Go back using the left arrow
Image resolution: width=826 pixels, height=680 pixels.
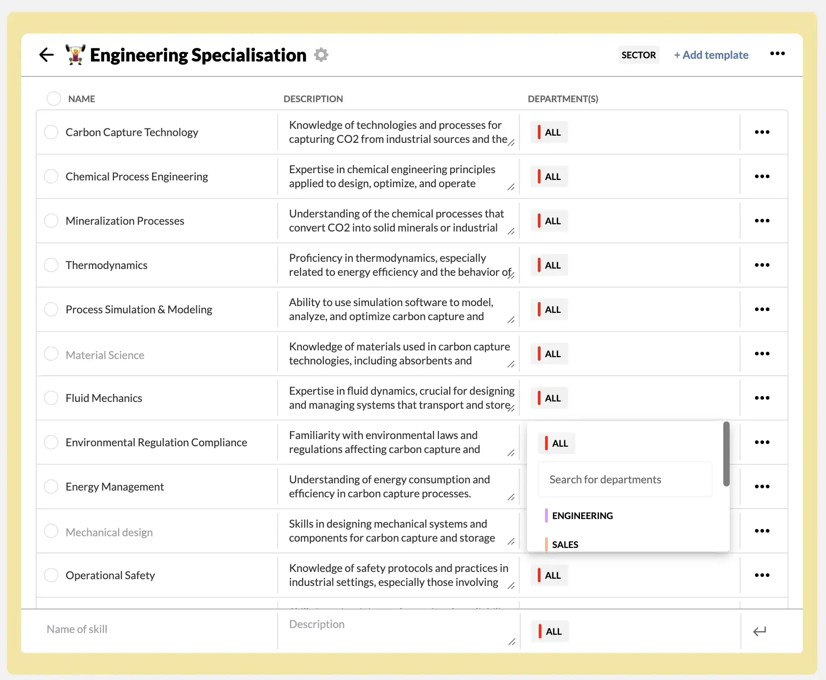pos(47,55)
